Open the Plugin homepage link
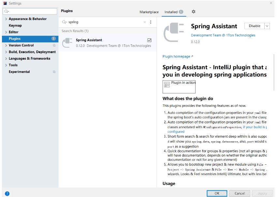The height and width of the screenshot is (197, 279). (x=178, y=56)
